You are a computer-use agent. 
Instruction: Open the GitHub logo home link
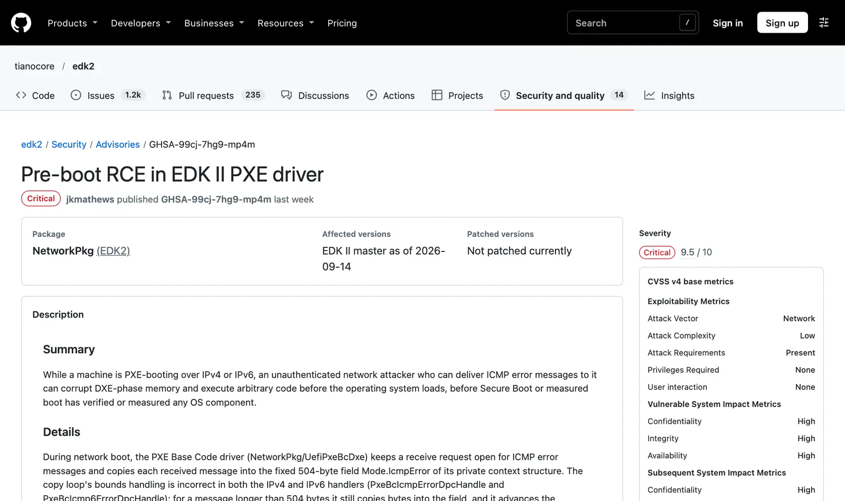(x=21, y=23)
